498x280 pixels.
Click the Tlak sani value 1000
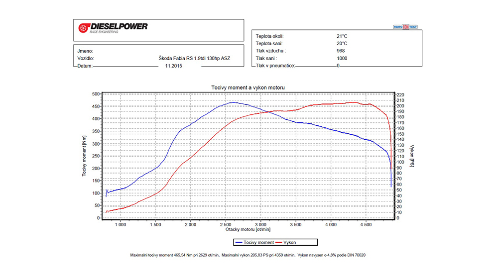click(342, 58)
